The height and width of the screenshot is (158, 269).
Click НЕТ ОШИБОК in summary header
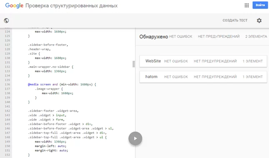(181, 36)
